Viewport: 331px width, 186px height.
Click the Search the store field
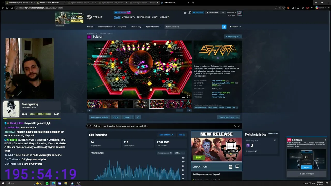tap(193, 27)
